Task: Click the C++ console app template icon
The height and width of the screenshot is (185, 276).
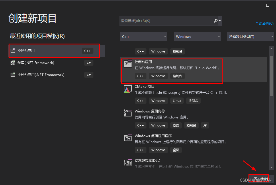Action: (128, 64)
